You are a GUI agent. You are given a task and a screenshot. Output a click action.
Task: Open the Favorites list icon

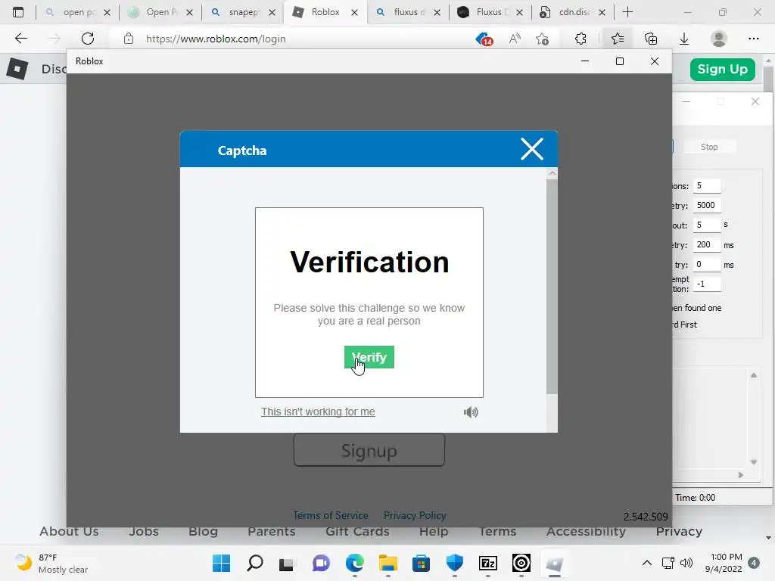point(618,39)
